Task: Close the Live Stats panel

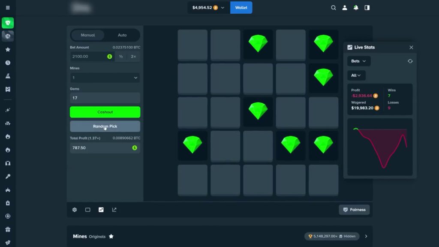Action: click(x=411, y=47)
